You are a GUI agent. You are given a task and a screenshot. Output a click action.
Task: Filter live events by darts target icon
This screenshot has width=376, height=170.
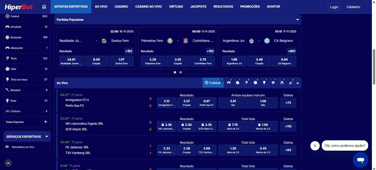point(273,83)
